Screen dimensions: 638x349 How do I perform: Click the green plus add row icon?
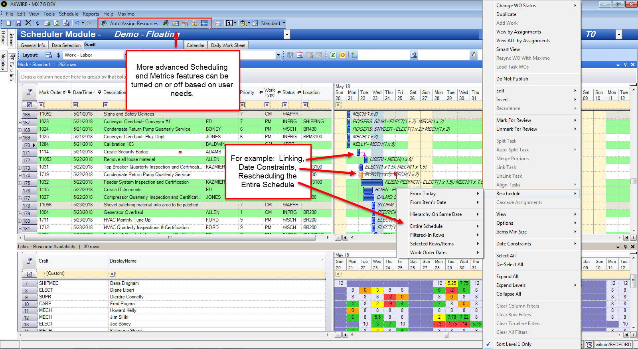point(354,55)
